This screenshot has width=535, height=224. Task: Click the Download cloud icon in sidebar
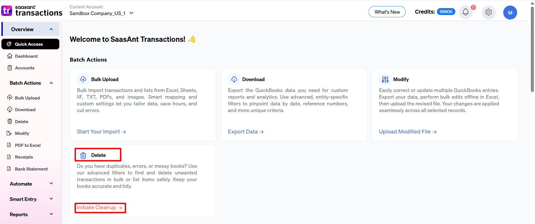[x=10, y=109]
